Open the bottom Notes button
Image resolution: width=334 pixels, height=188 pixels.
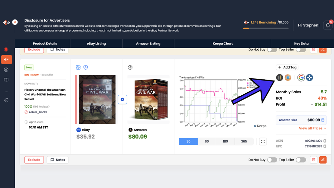[57, 160]
